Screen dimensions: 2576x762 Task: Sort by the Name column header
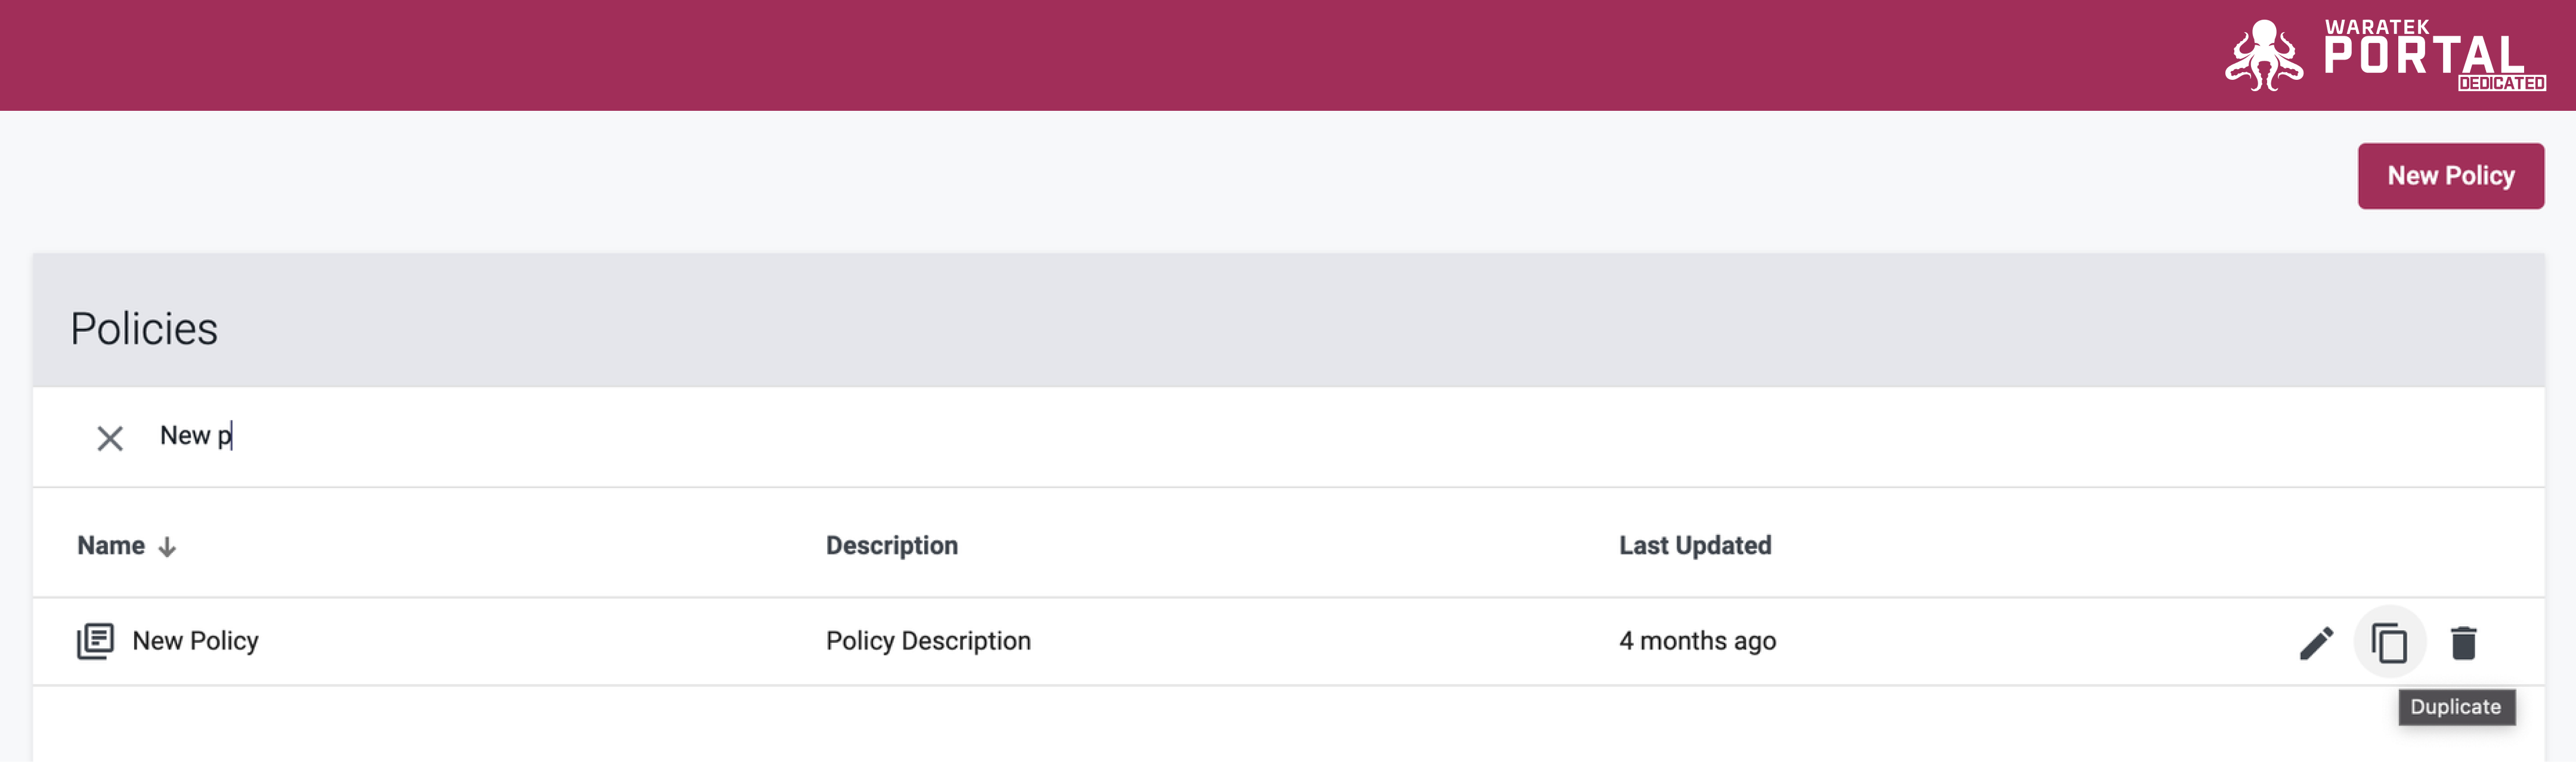coord(111,545)
